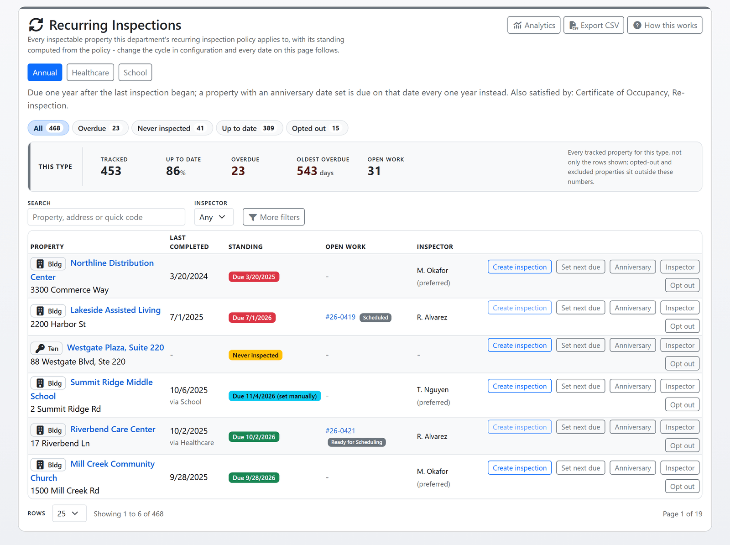The image size is (730, 545).
Task: Click the Ten key badge for Westgate Plaza
Action: (x=47, y=348)
